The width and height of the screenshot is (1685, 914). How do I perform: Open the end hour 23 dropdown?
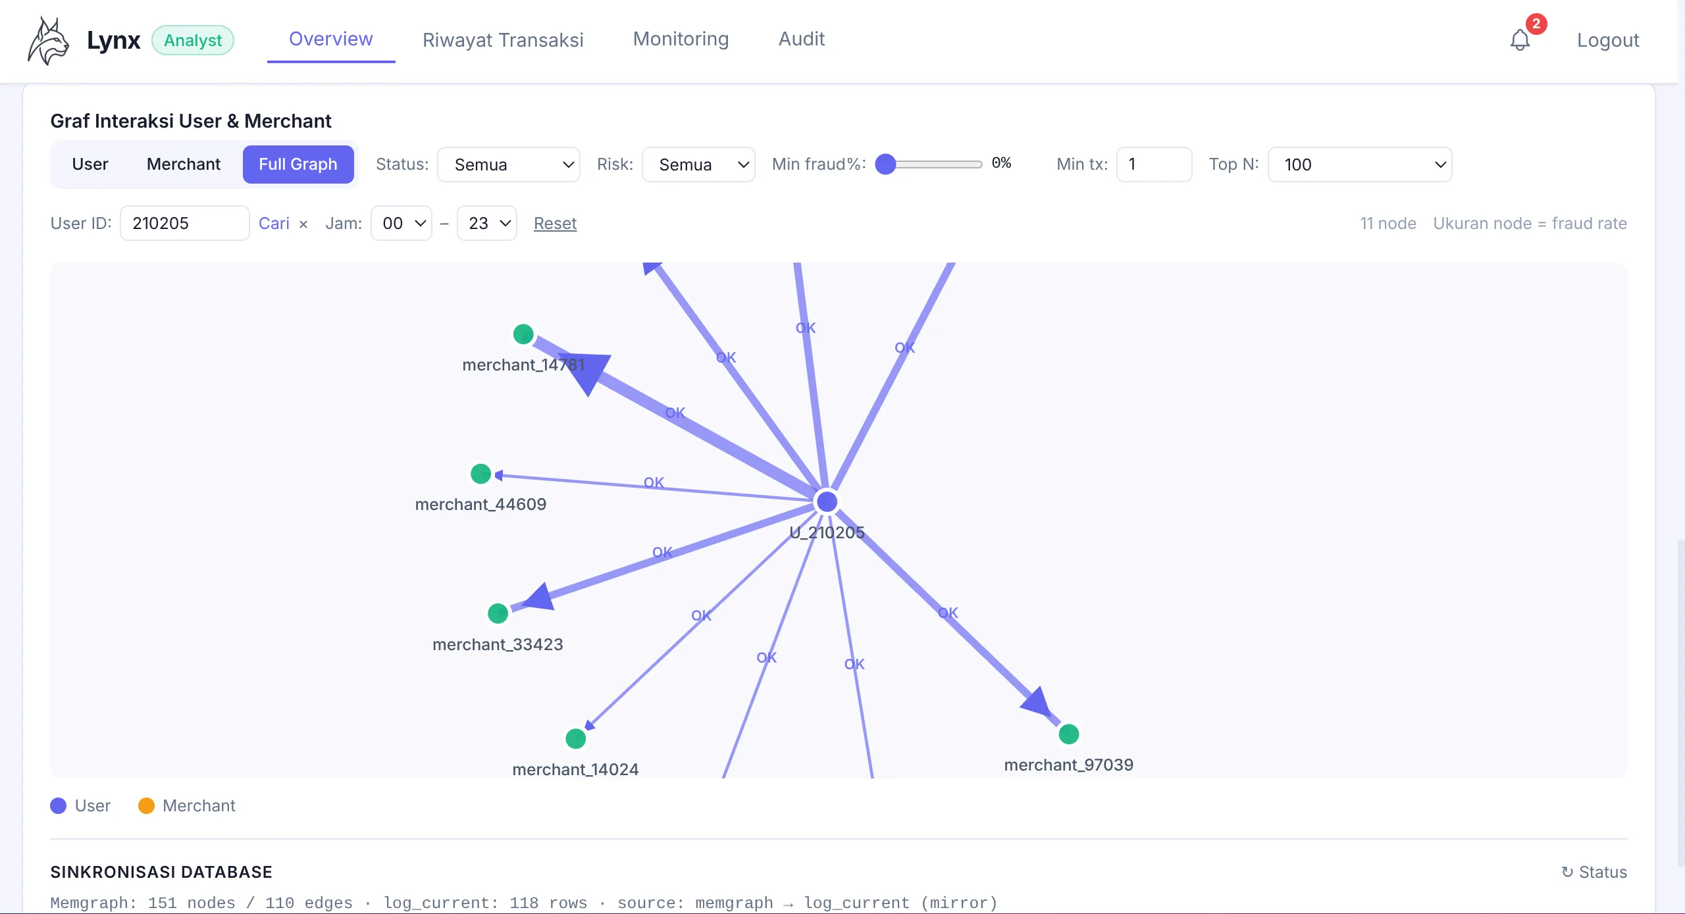point(487,223)
